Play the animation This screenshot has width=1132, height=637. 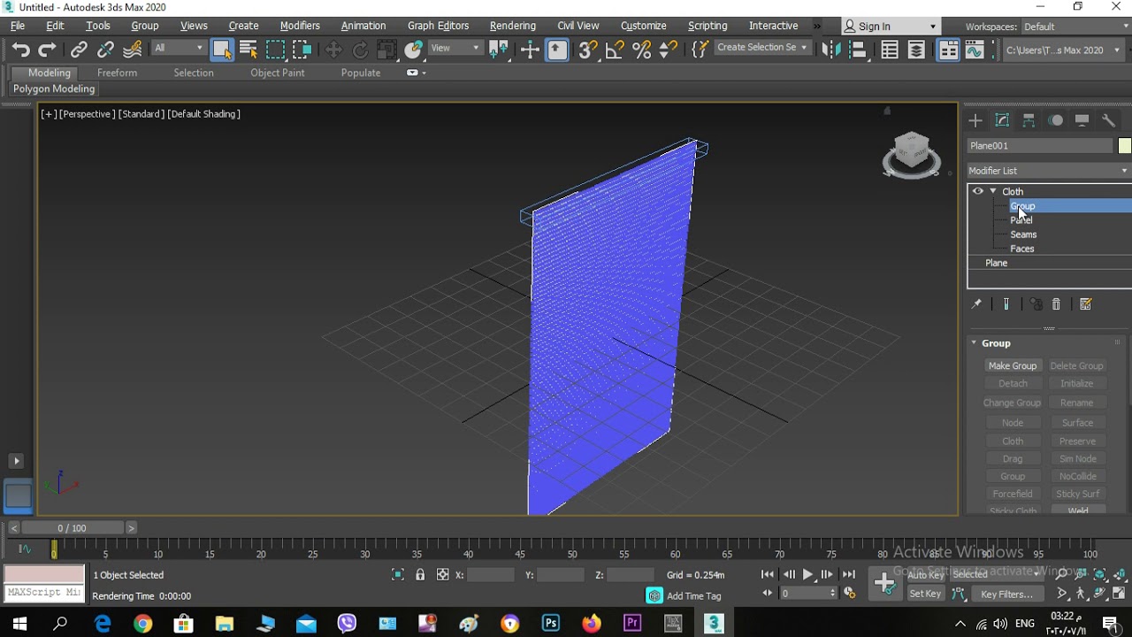807,575
